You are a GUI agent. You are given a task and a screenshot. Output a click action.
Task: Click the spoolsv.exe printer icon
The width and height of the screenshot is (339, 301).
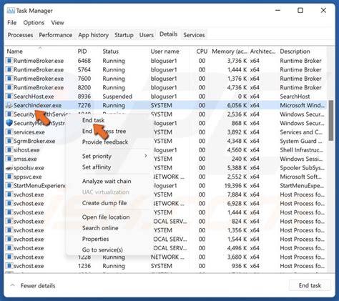pos(9,168)
